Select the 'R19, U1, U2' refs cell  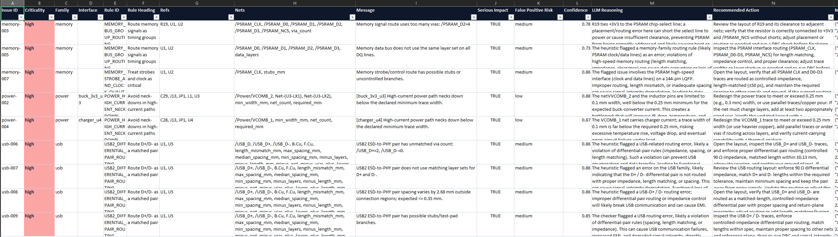197,33
